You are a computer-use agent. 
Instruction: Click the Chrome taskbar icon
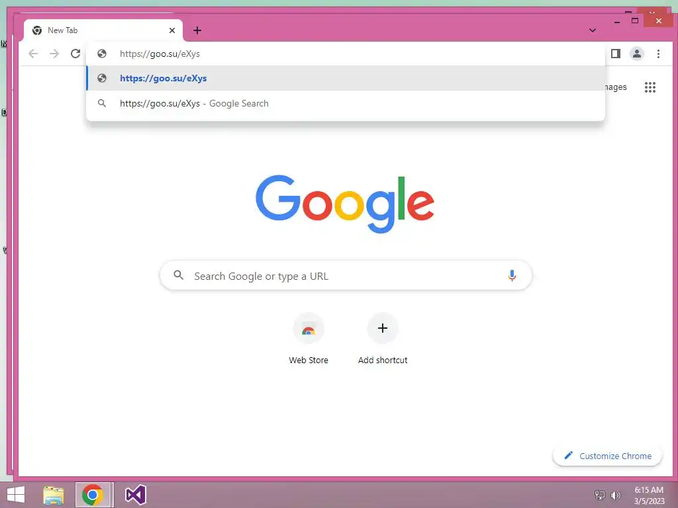pos(93,495)
